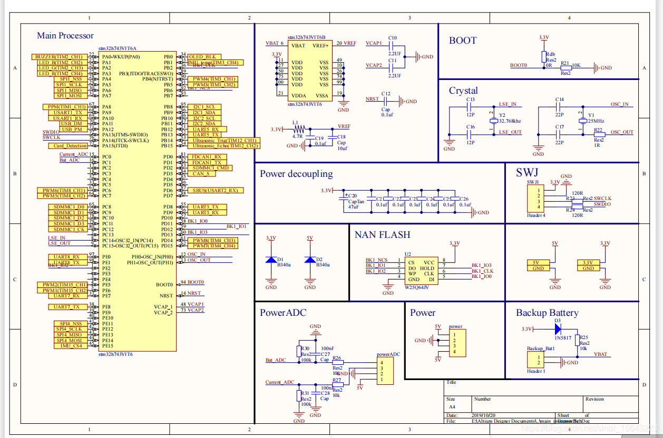Click the stm32h743VIT6A designator above the processor
The width and height of the screenshot is (663, 438).
point(117,47)
